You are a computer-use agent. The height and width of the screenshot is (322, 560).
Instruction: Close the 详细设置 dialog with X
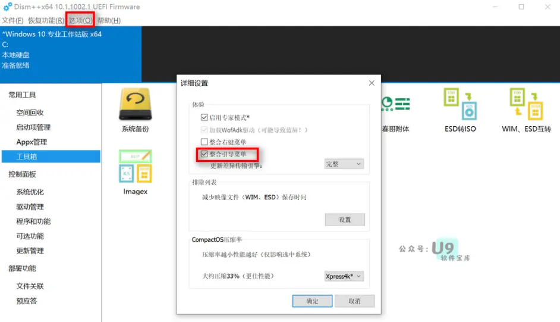pos(372,83)
